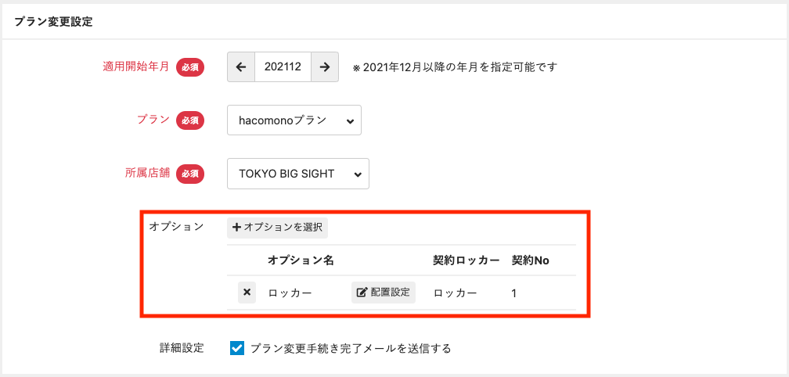Click the left arrow for previous month

tap(241, 66)
